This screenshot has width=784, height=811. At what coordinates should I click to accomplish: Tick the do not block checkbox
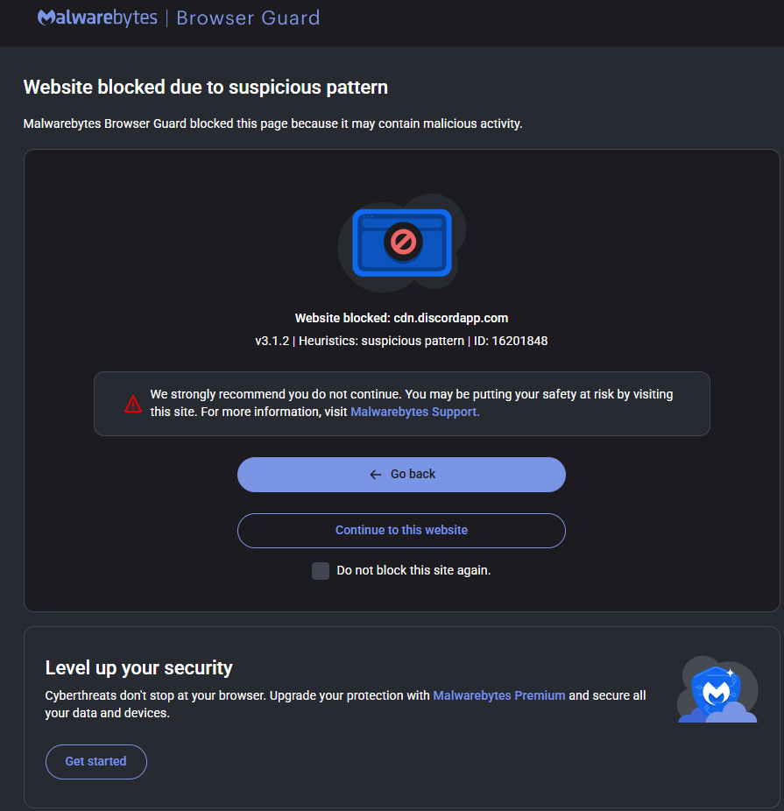321,571
